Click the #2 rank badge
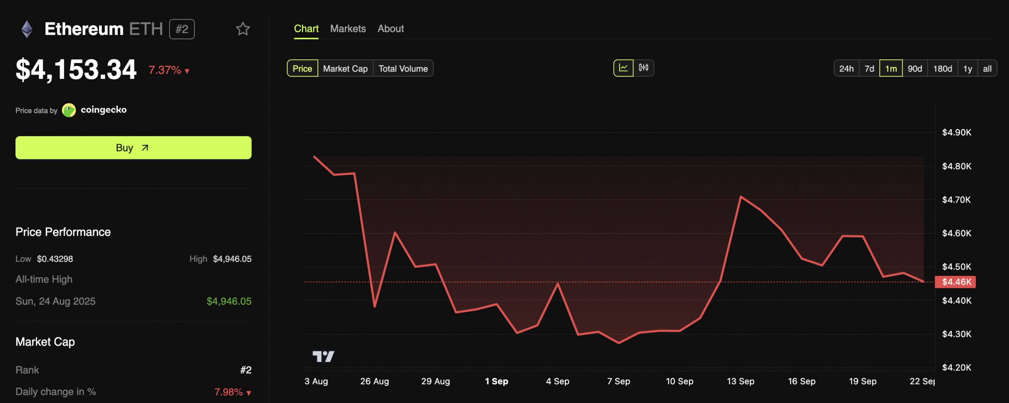This screenshot has width=1009, height=403. point(182,29)
